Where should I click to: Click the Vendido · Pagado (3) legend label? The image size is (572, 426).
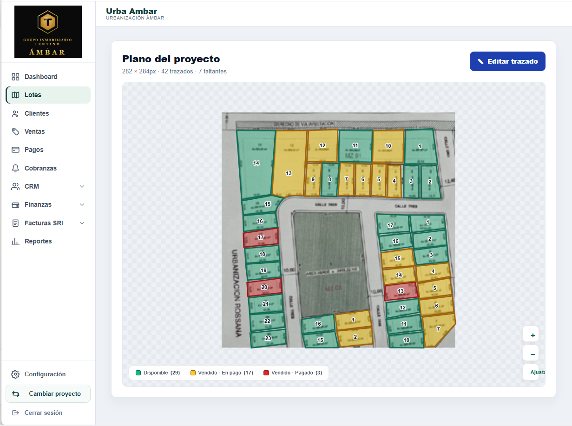[x=297, y=373]
